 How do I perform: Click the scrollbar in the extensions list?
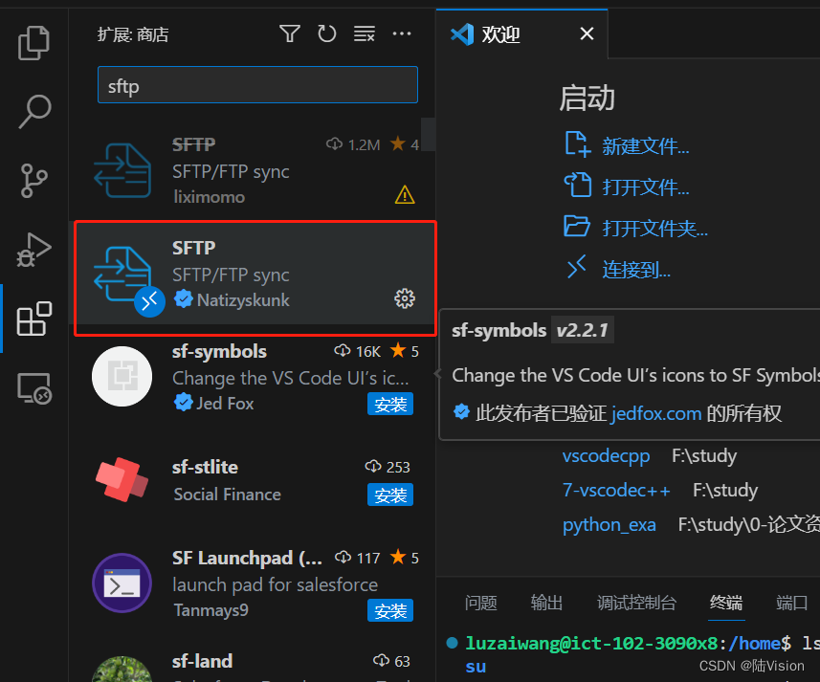tap(428, 134)
